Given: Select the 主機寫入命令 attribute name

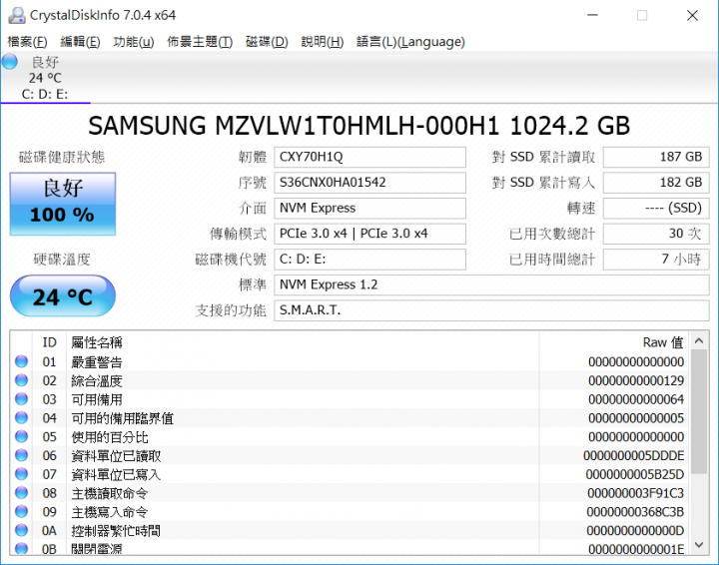Looking at the screenshot, I should [x=110, y=512].
